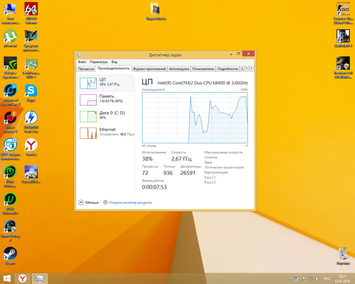Open the AIDA64 Extreme desktop icon
Screen dimensions: 355x284
coord(31,13)
